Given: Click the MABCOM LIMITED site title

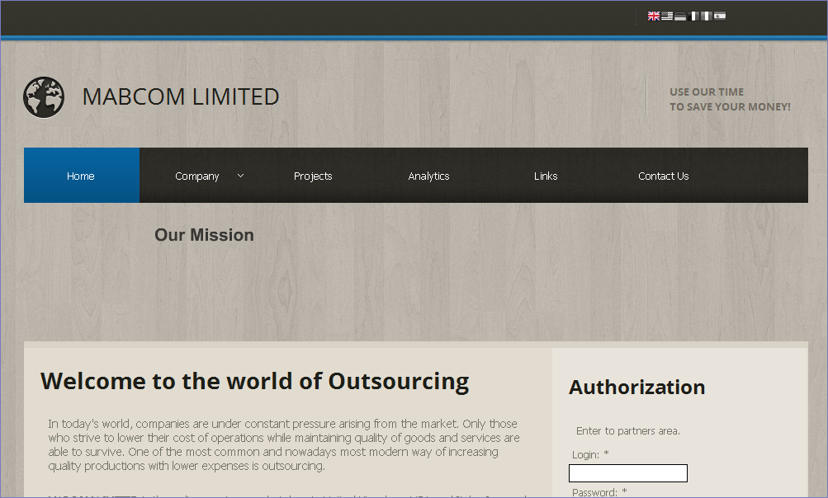Looking at the screenshot, I should (x=181, y=97).
